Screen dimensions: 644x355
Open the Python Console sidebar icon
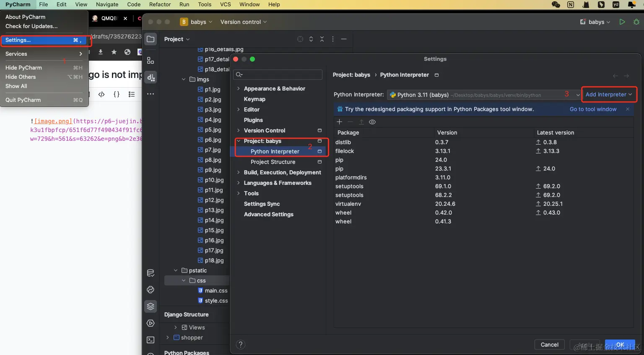(x=151, y=290)
